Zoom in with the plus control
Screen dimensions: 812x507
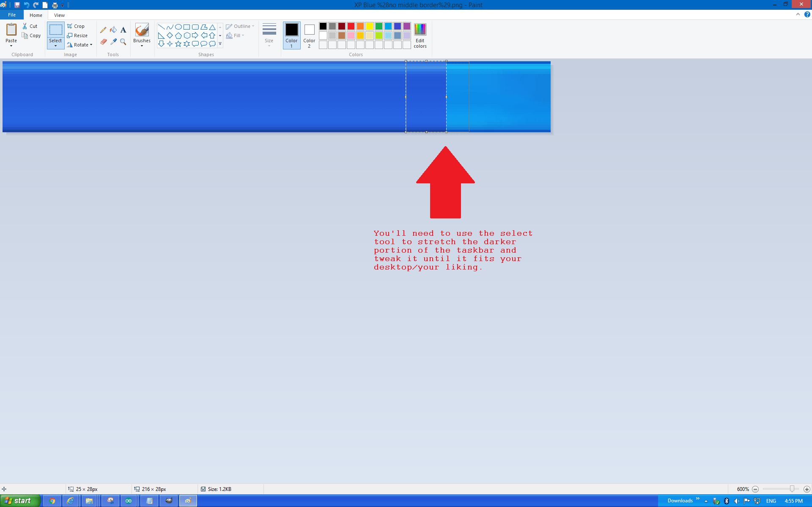pos(807,489)
